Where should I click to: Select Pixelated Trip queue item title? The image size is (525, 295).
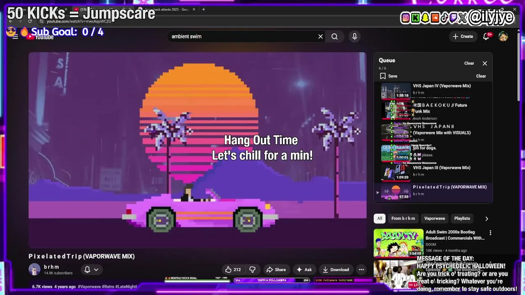(x=450, y=187)
